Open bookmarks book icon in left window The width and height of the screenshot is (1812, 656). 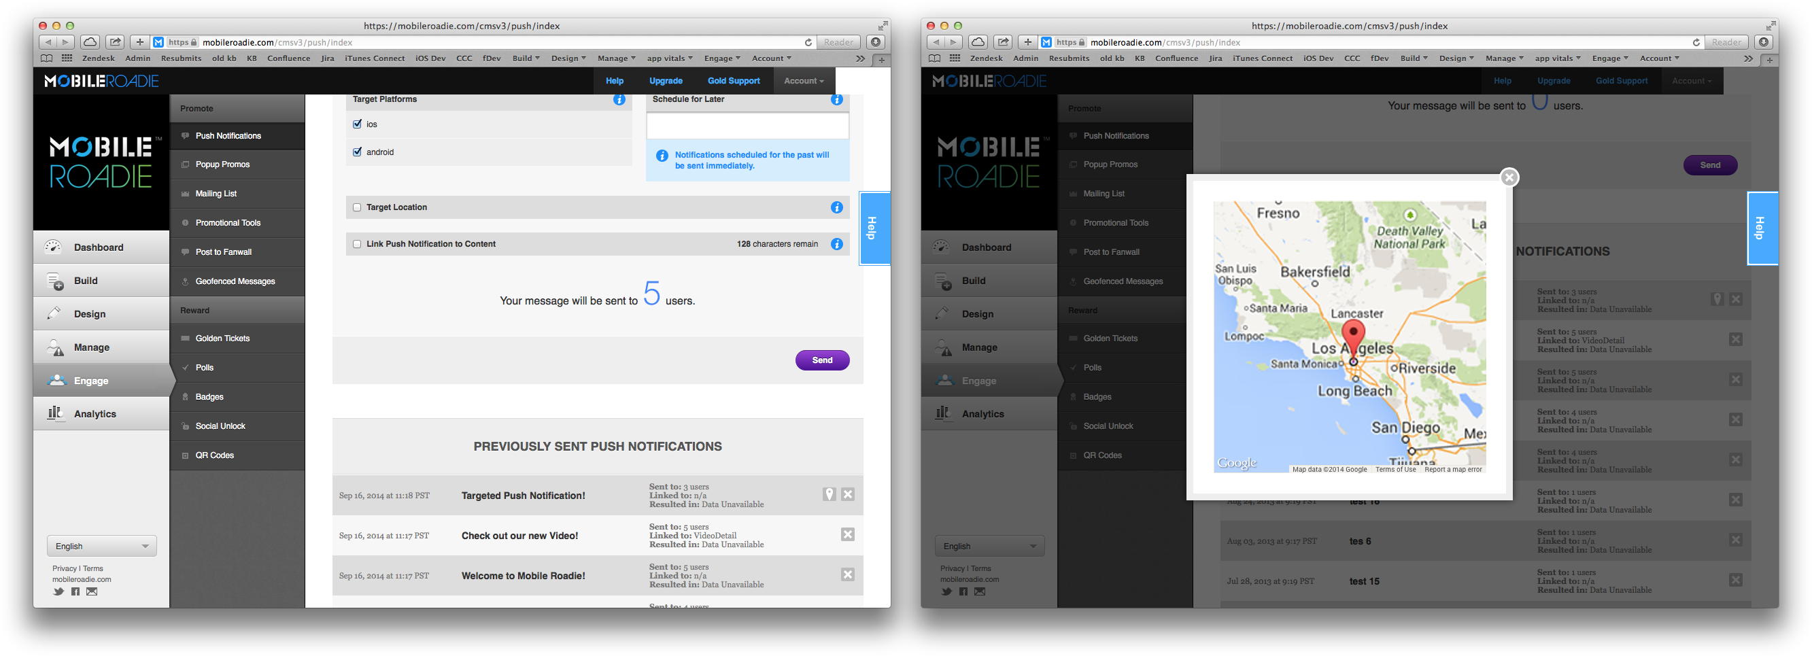pos(46,58)
